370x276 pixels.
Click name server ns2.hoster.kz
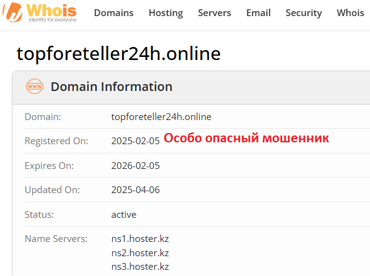[x=140, y=253]
